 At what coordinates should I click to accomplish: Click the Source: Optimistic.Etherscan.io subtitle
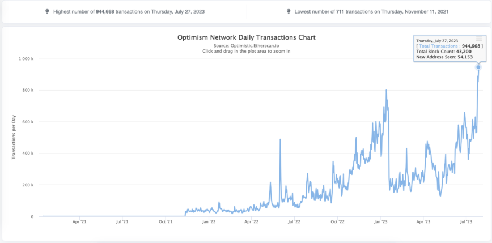point(247,46)
